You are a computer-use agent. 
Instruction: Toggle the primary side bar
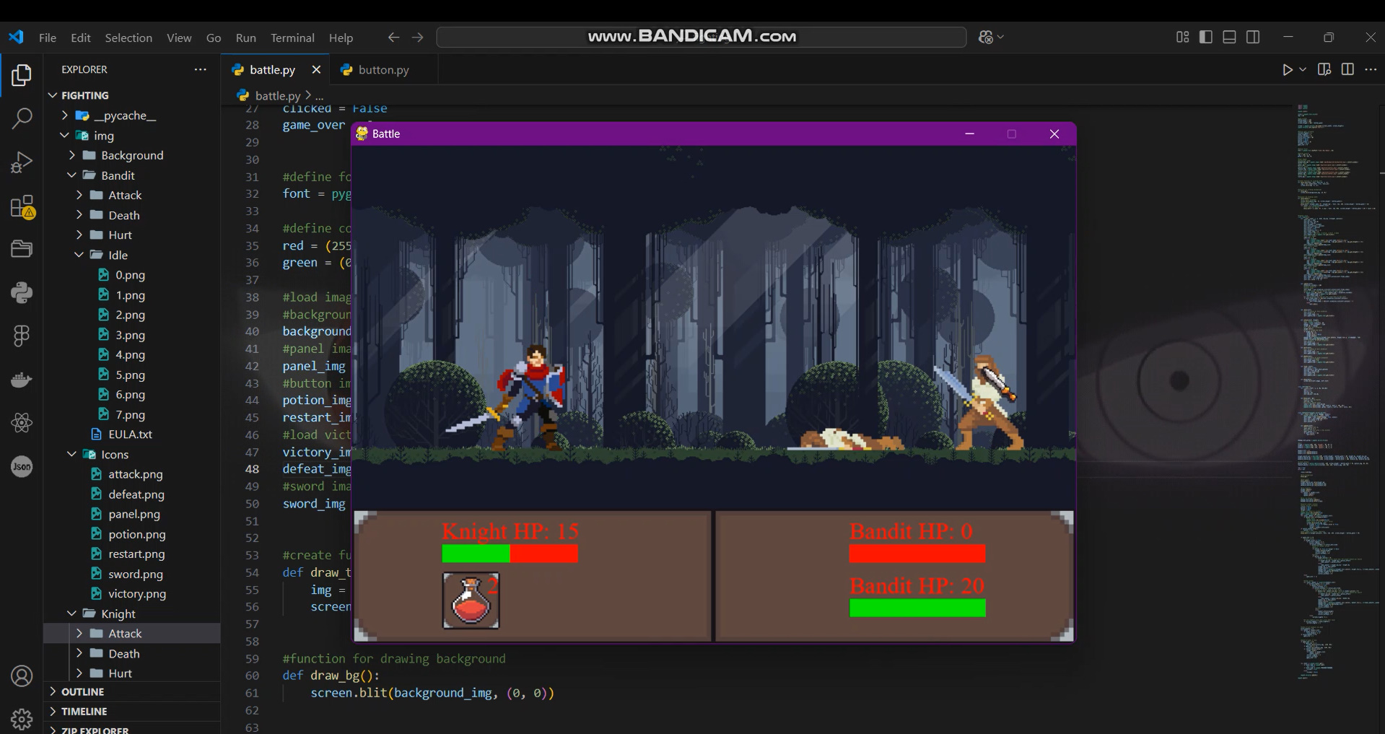click(1205, 38)
